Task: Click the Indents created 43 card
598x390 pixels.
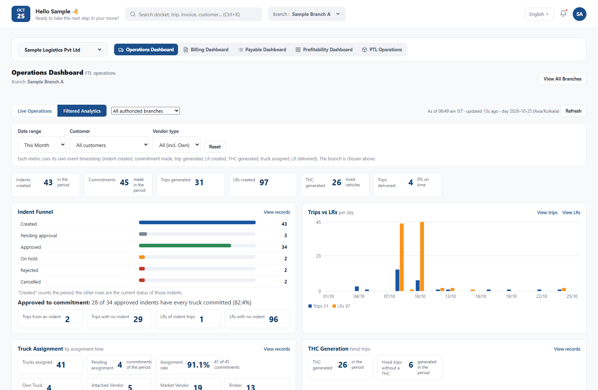Action: [46, 185]
